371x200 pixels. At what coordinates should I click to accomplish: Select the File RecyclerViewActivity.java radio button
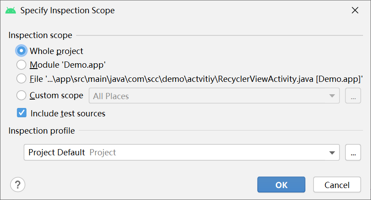coord(21,79)
